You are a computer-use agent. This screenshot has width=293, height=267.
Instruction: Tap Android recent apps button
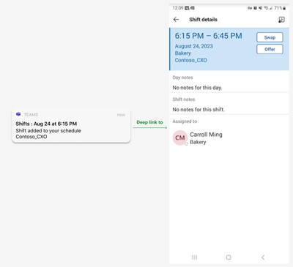[x=194, y=257]
